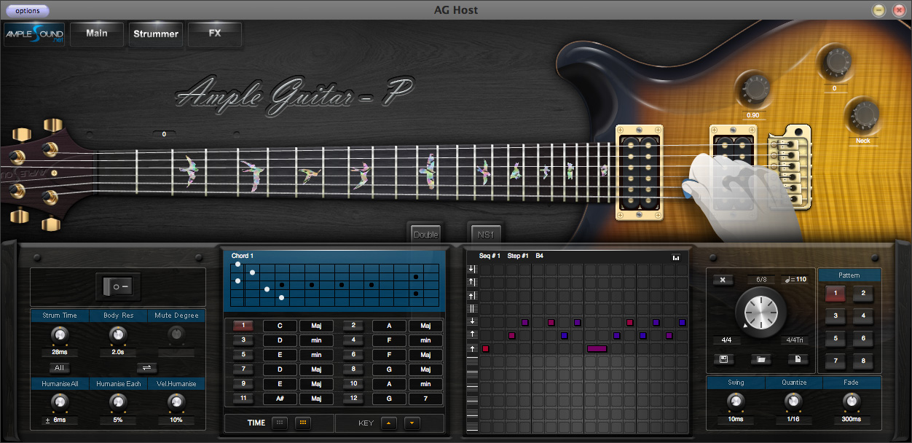
Task: Switch to the Main tab
Action: click(96, 34)
